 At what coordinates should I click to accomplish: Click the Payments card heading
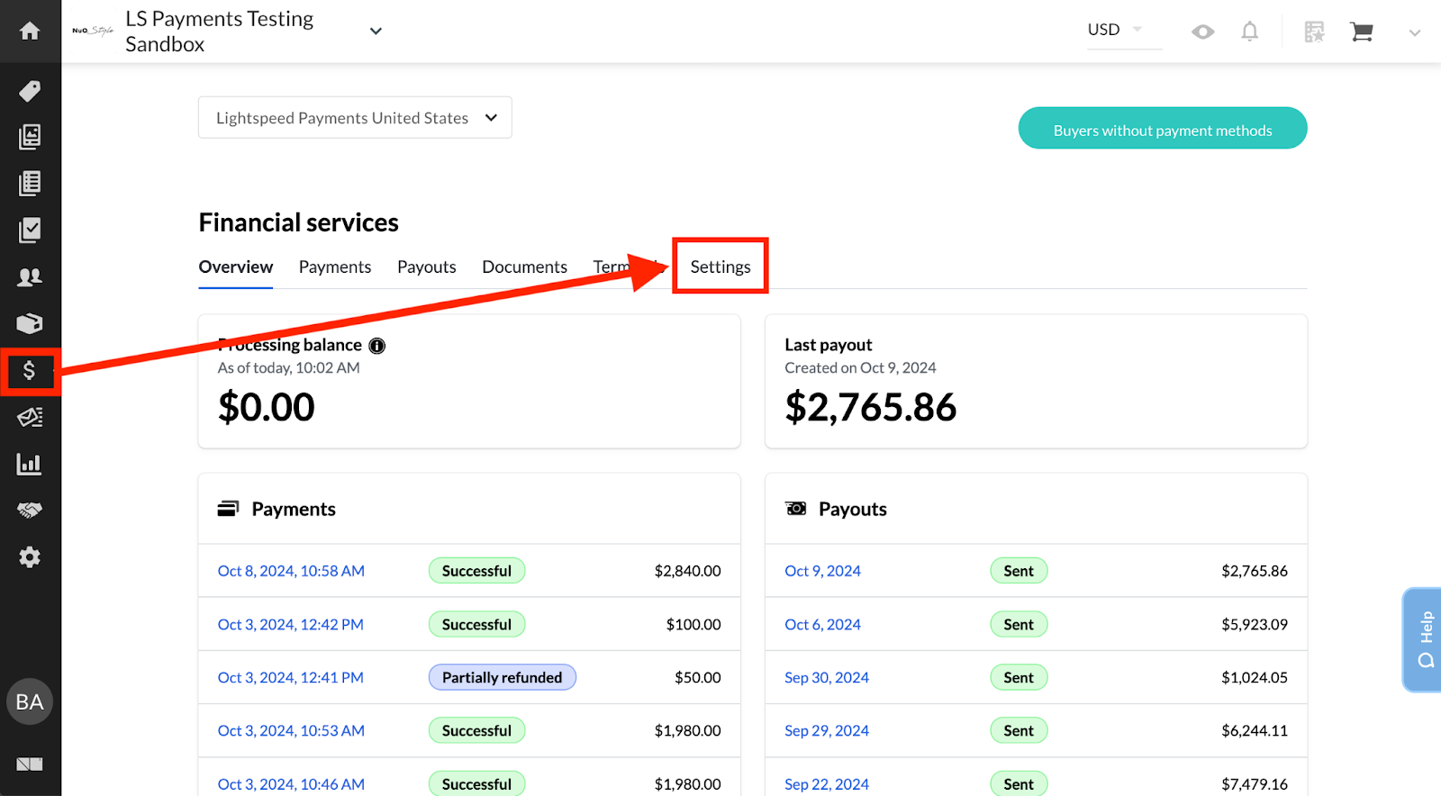tap(294, 510)
